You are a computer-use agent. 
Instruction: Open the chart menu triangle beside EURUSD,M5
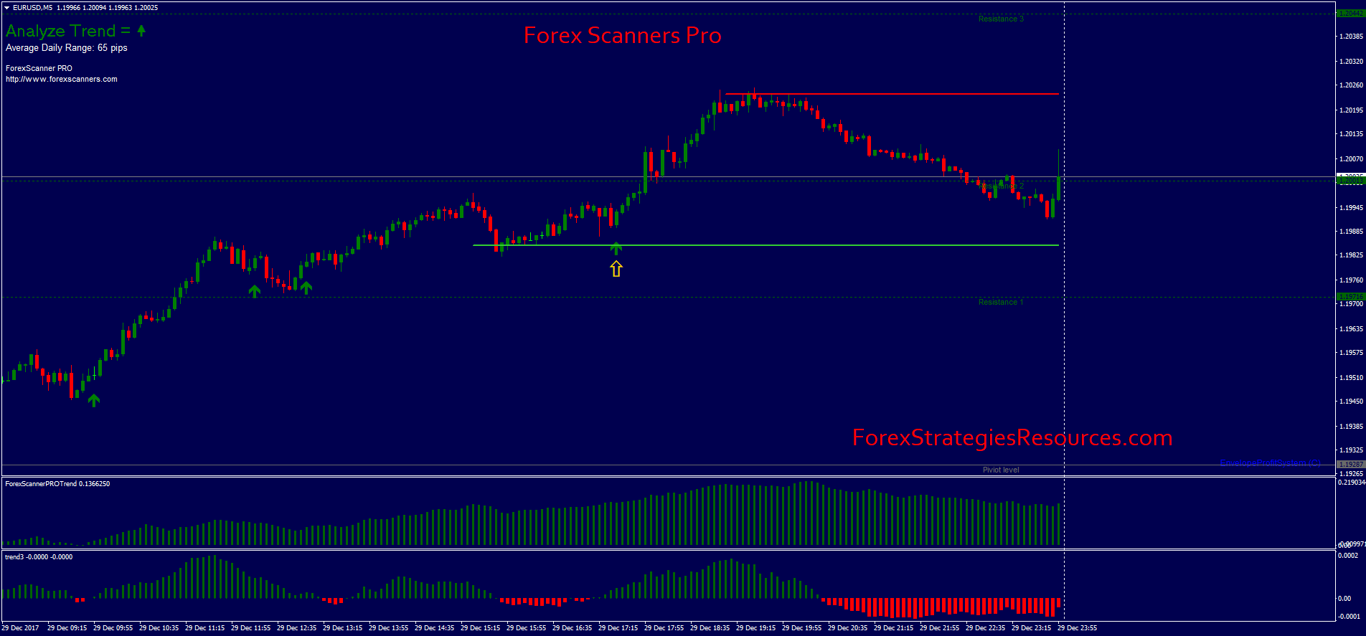coord(6,8)
